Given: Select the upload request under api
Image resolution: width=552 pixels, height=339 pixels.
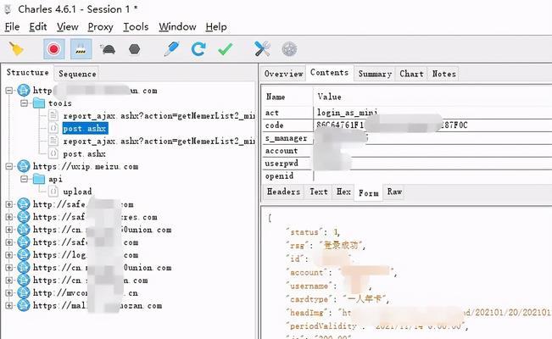Looking at the screenshot, I should pyautogui.click(x=77, y=192).
